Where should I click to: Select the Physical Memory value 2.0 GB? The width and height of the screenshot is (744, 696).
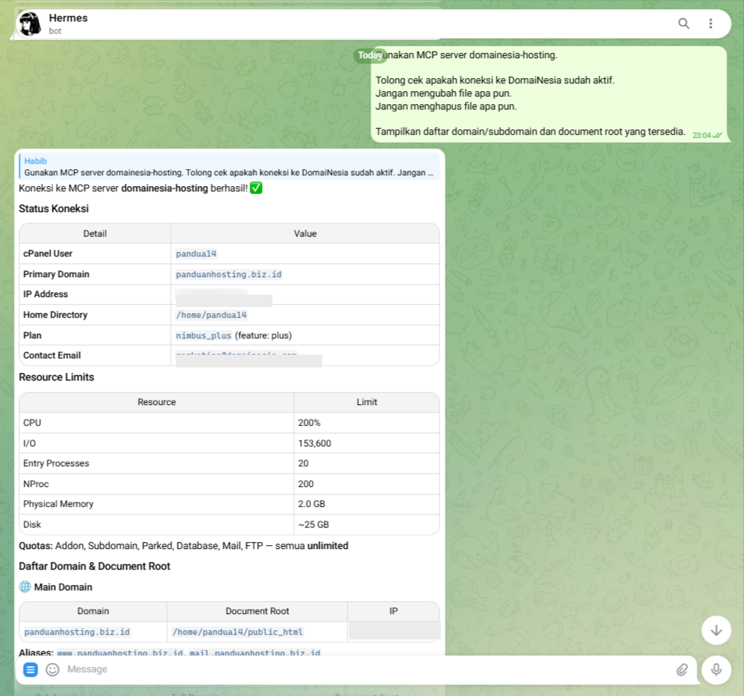pyautogui.click(x=312, y=504)
